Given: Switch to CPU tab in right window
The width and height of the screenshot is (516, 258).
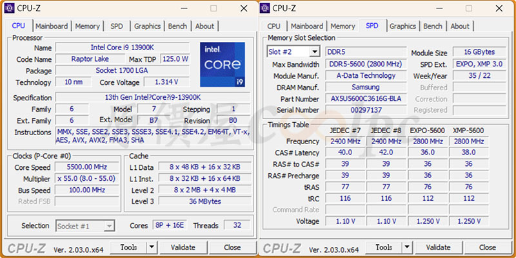Looking at the screenshot, I should point(273,26).
